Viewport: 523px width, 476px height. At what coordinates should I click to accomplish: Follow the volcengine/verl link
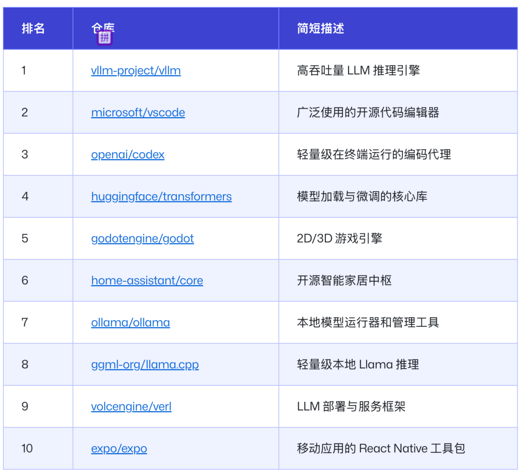coord(131,407)
